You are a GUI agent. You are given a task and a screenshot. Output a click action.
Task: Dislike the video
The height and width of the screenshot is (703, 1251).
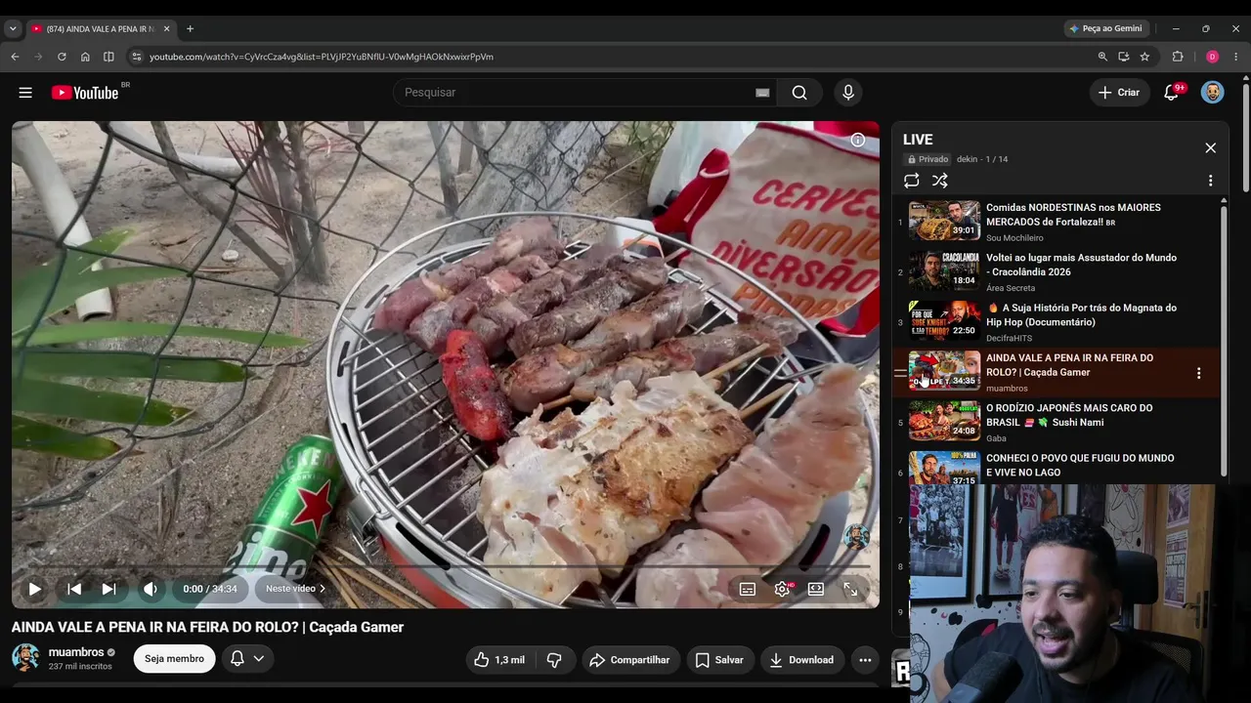point(554,660)
